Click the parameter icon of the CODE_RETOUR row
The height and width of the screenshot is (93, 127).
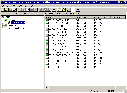tap(47, 55)
